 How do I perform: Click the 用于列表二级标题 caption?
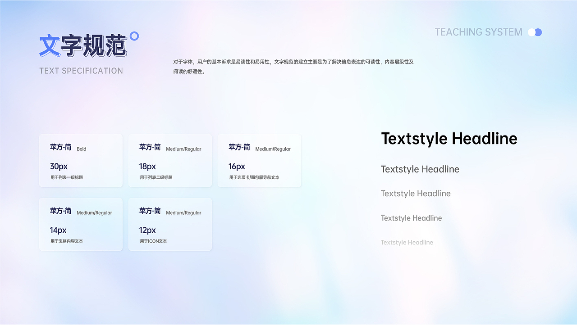[156, 177]
